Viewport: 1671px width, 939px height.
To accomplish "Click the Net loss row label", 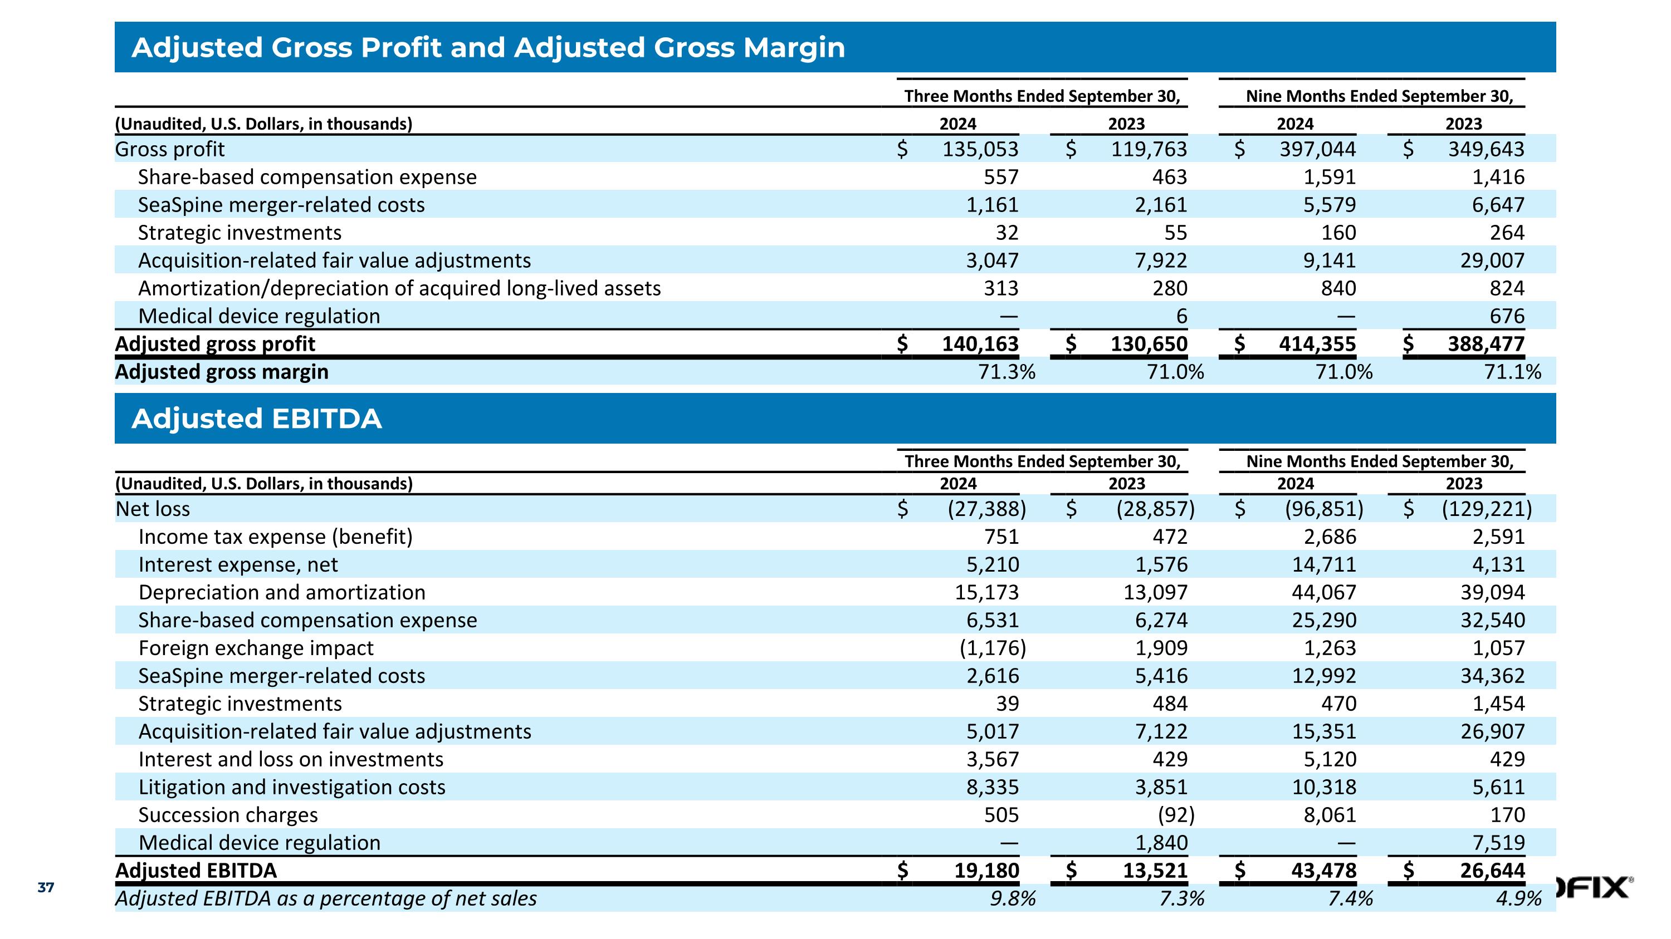I will [x=153, y=509].
